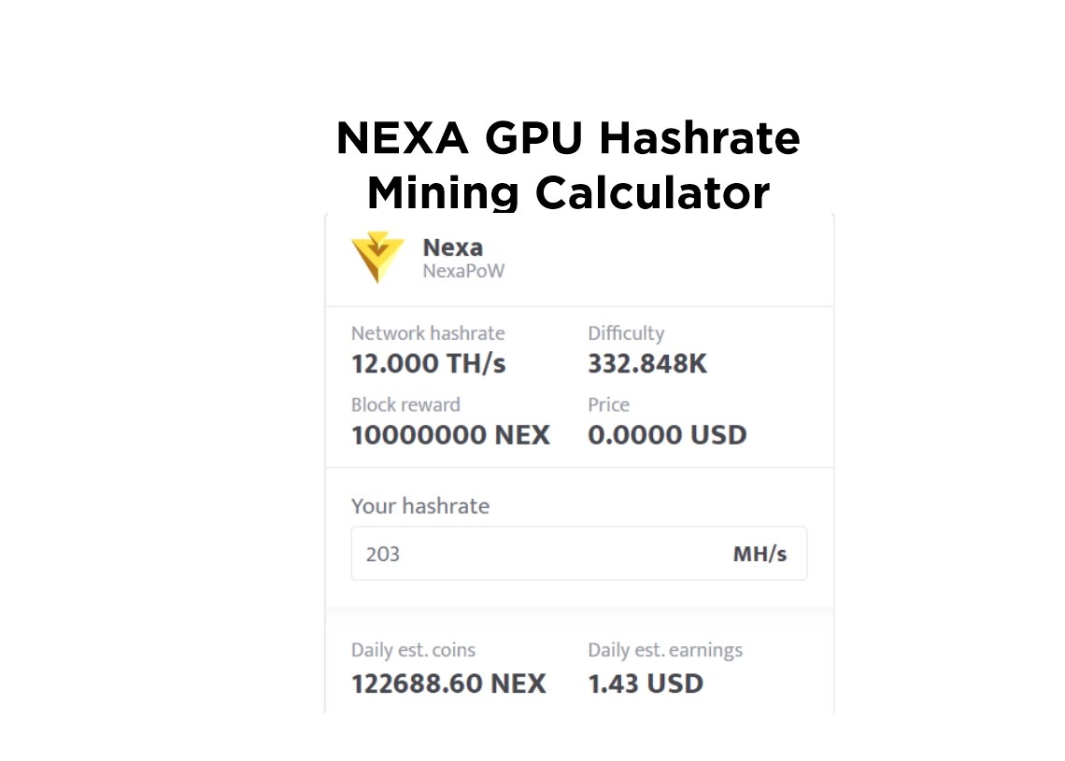This screenshot has height=761, width=1065.
Task: Select the hashrate number 203
Action: pyautogui.click(x=378, y=553)
